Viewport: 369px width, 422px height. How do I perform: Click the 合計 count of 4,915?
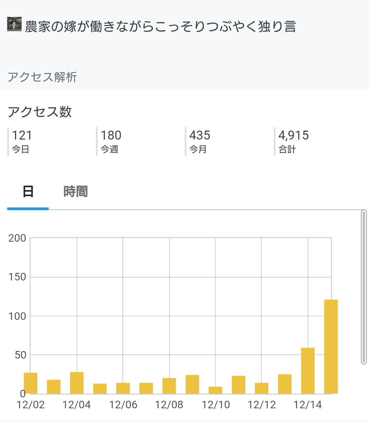coord(293,135)
